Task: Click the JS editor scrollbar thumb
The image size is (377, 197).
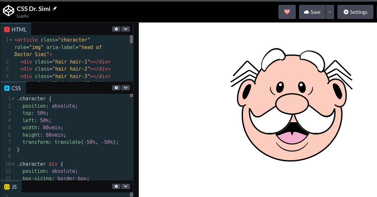Action: [131, 195]
